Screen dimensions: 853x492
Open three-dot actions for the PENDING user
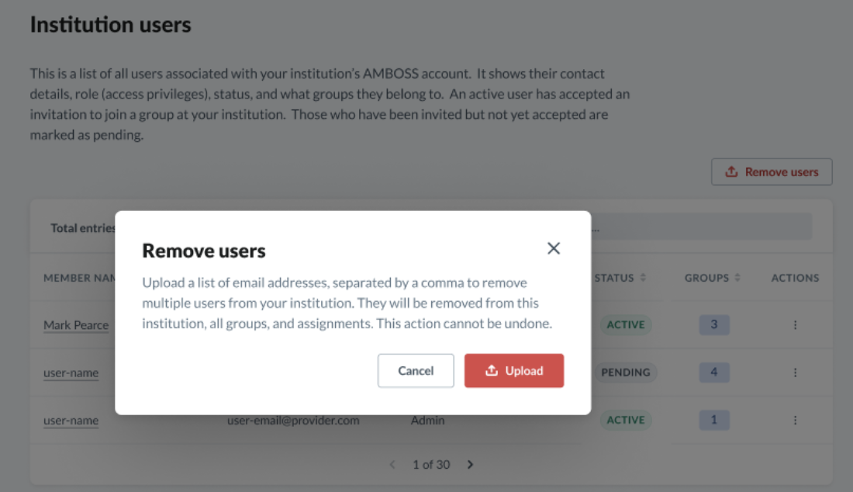pyautogui.click(x=795, y=372)
